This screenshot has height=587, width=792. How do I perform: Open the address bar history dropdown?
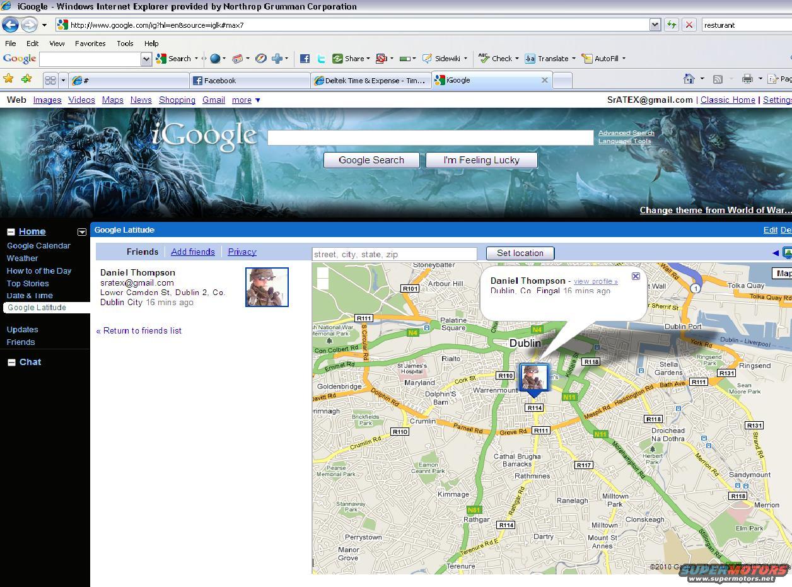point(655,25)
